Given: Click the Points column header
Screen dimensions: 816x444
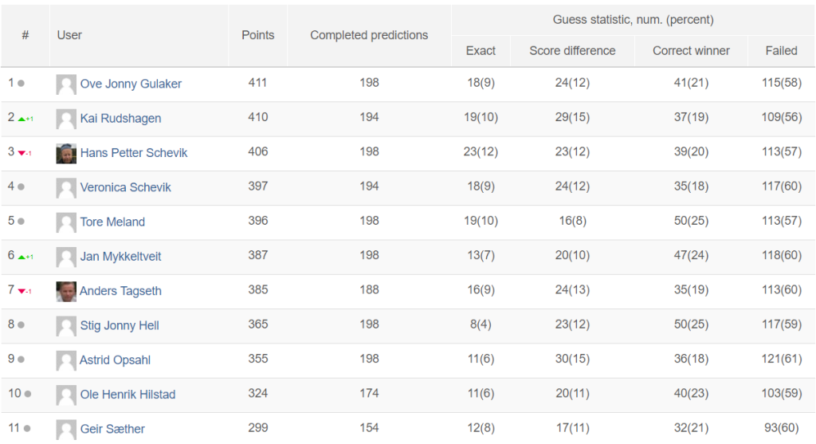Looking at the screenshot, I should coord(258,35).
